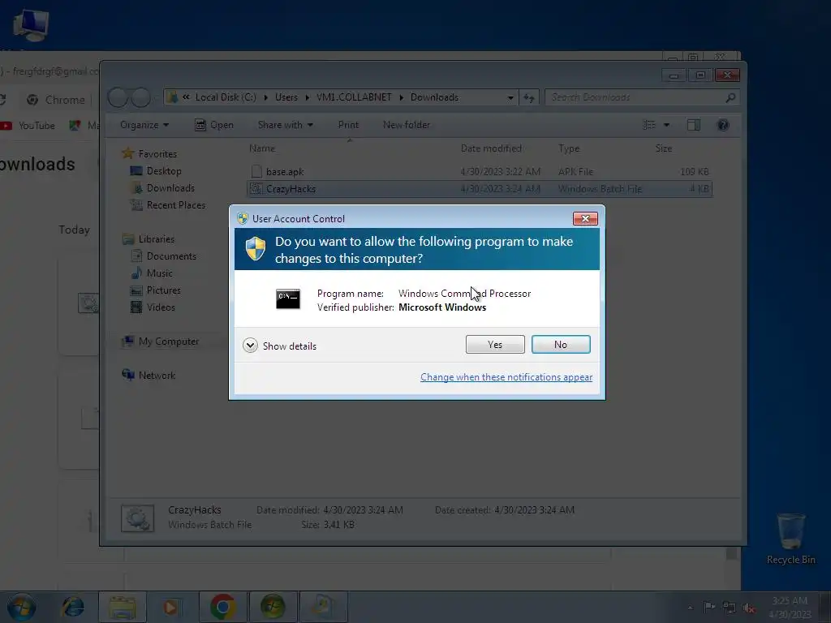The height and width of the screenshot is (623, 831).
Task: Click search magnifier icon in Explorer
Action: 730,97
